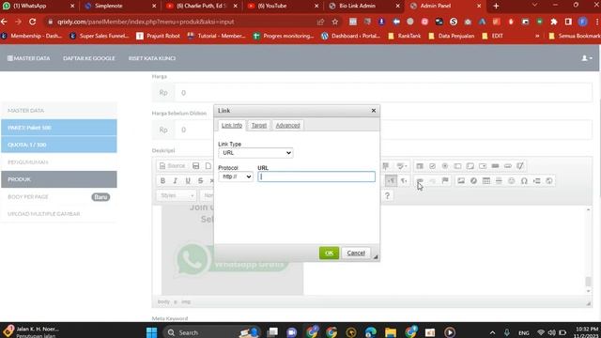Click the Special Character omega icon

click(x=524, y=181)
